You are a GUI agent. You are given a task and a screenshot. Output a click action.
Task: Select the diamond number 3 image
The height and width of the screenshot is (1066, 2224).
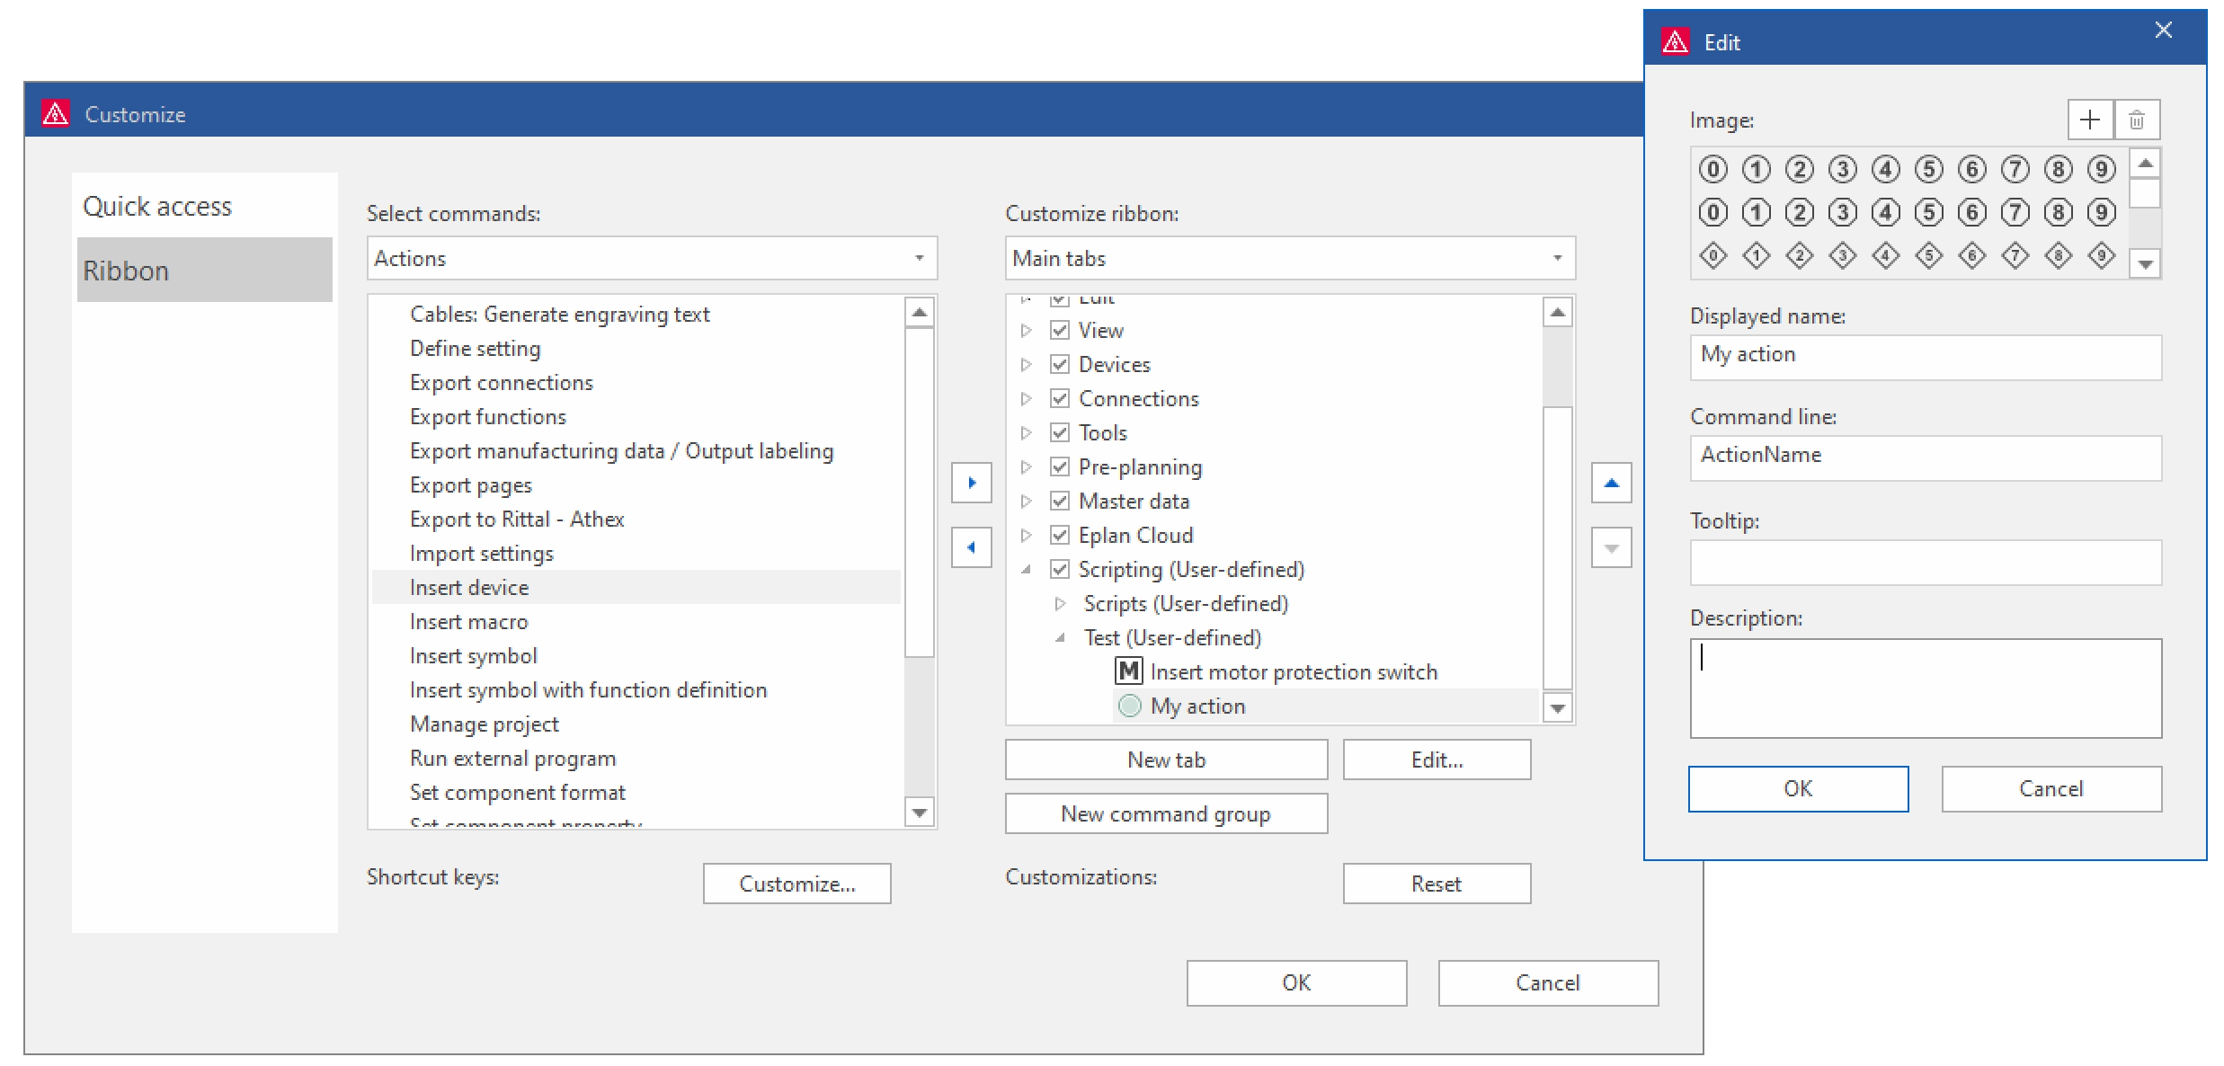click(1843, 256)
